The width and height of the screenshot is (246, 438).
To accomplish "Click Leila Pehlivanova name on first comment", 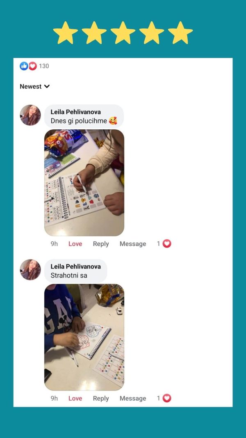I will (75, 112).
